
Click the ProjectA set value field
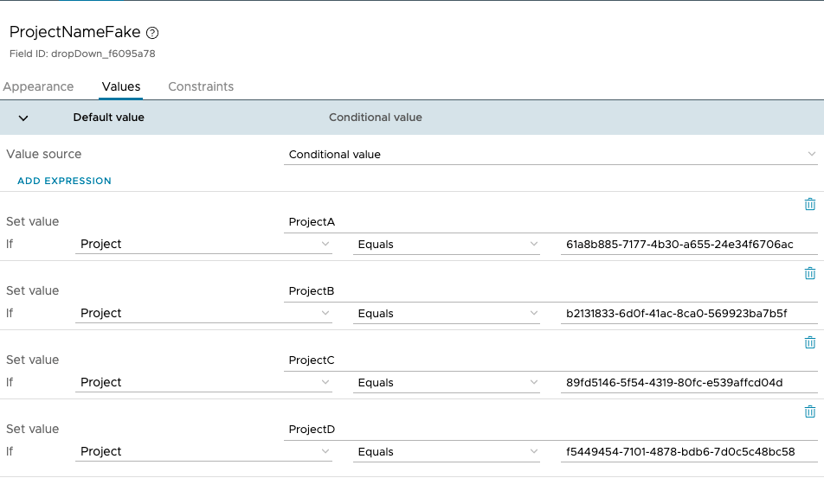(x=551, y=222)
